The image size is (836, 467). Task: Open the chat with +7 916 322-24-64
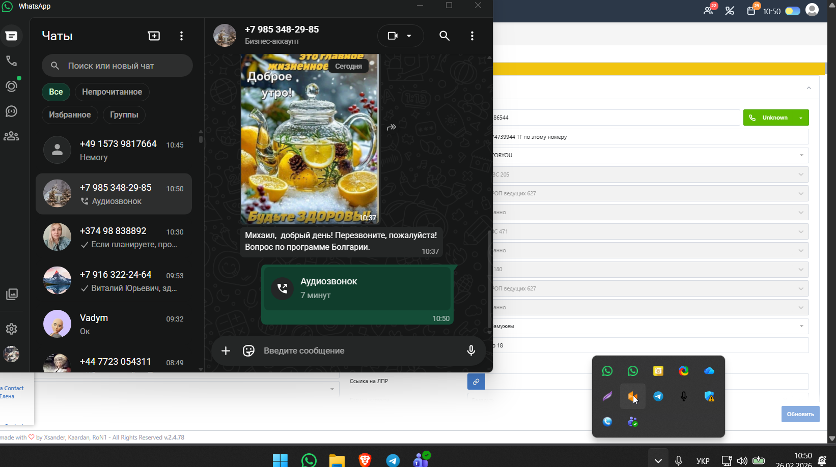coord(114,281)
